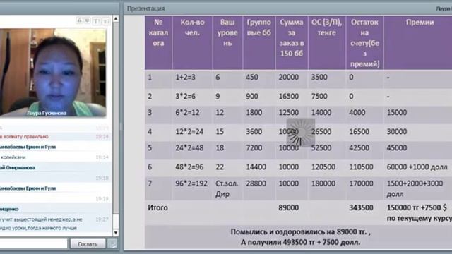Viewport: 452px width, 254px height.
Task: Click the Ваш уровень column header
Action: coord(227,32)
